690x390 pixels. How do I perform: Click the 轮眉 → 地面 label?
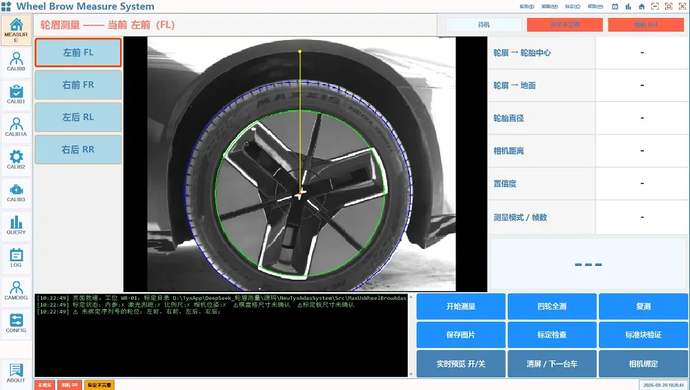515,85
